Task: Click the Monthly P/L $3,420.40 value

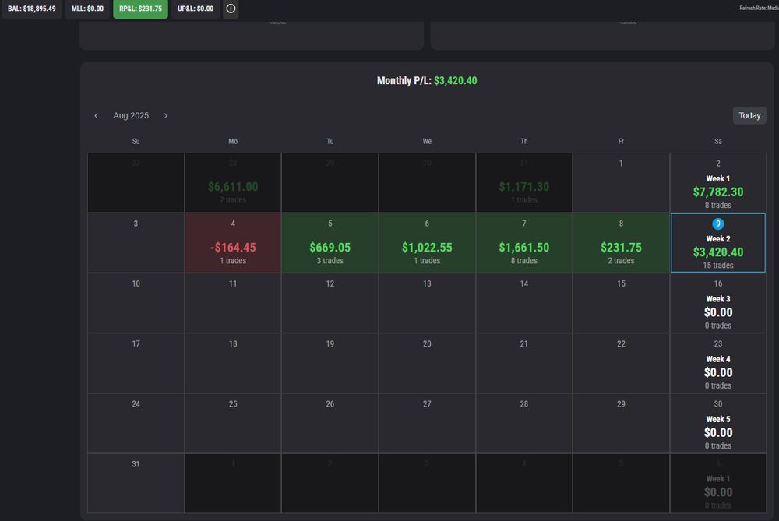Action: pos(456,80)
